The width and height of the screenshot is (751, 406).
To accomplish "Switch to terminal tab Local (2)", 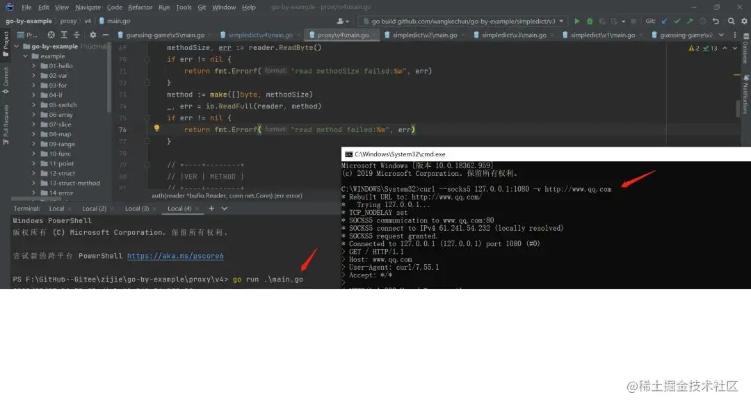I will [x=95, y=209].
